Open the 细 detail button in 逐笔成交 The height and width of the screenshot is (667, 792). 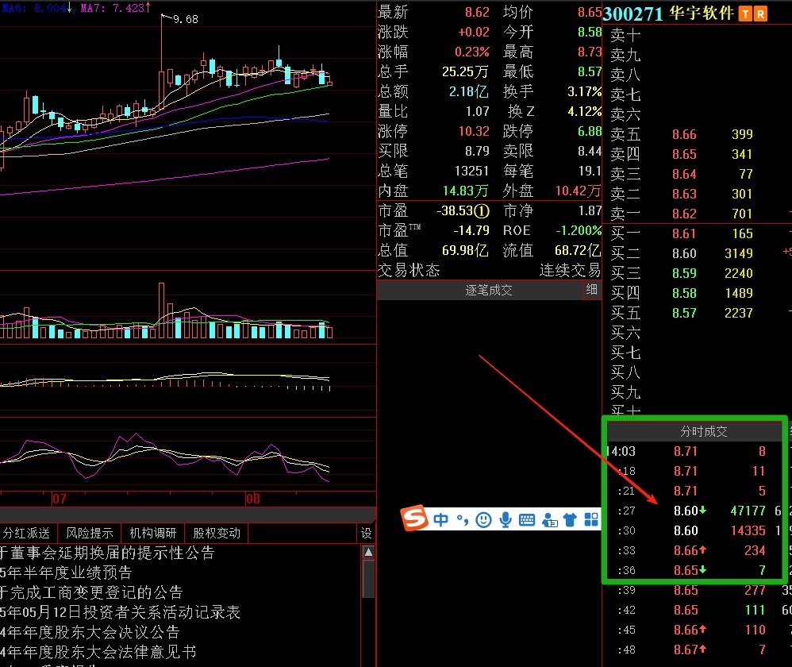[591, 290]
